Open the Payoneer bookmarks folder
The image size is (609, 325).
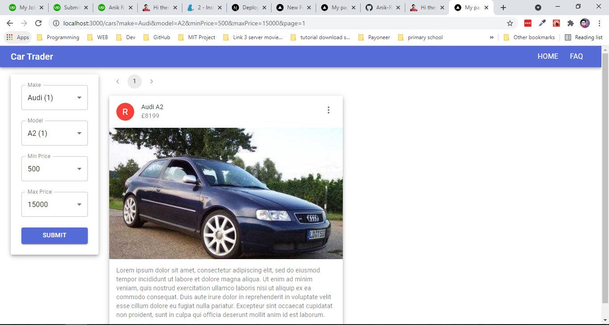click(x=374, y=37)
